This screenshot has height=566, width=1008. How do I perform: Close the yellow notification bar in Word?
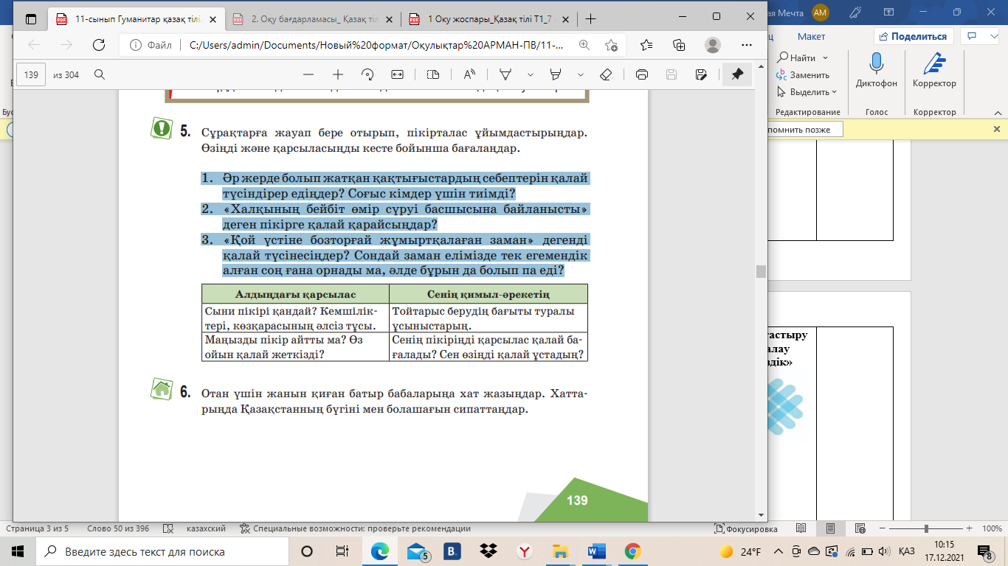(x=996, y=129)
